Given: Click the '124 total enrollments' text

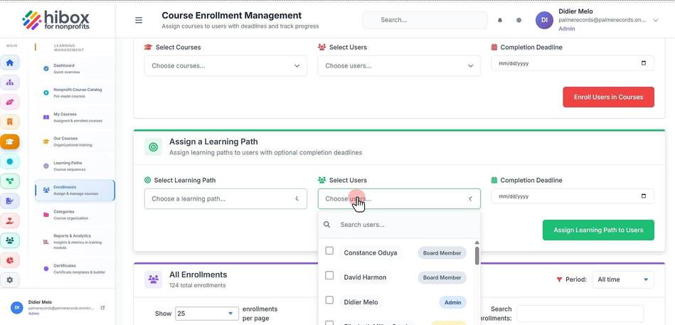Looking at the screenshot, I should tap(197, 285).
